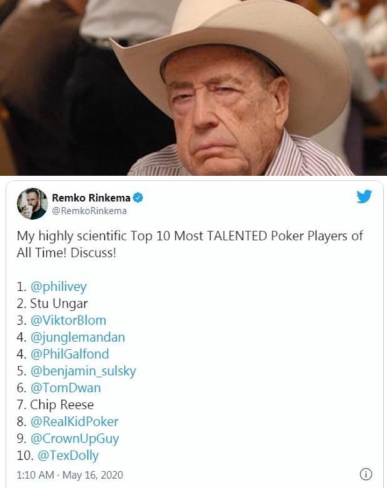Open the tweet info circle icon

click(366, 474)
